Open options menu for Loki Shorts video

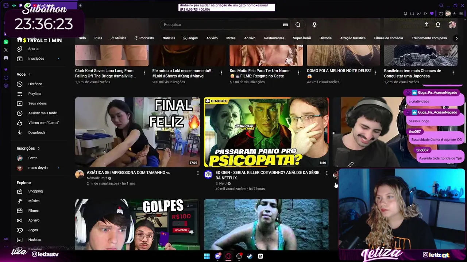[221, 73]
